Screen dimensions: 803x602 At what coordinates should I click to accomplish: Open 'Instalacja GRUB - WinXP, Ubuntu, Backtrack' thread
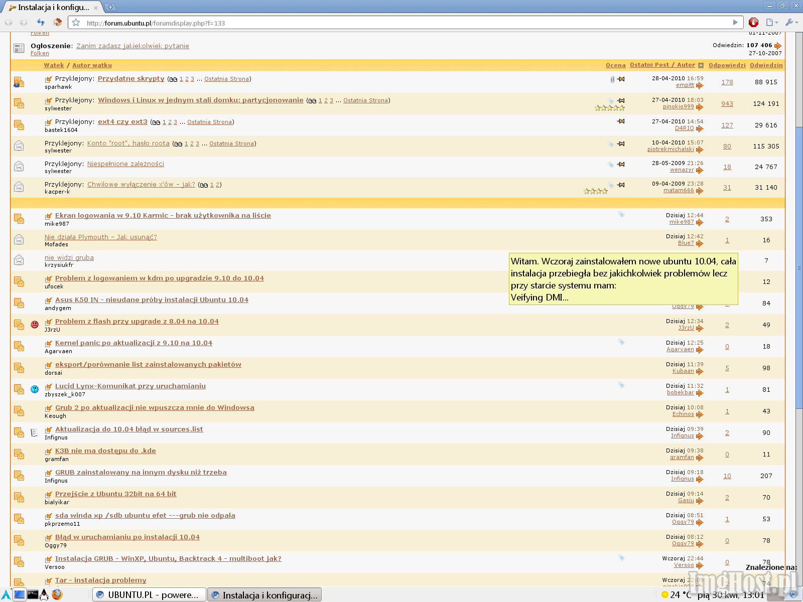tap(168, 558)
